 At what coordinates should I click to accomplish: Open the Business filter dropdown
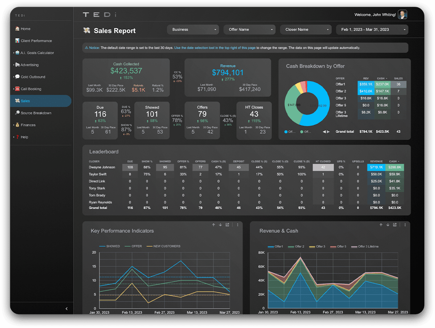coord(193,29)
